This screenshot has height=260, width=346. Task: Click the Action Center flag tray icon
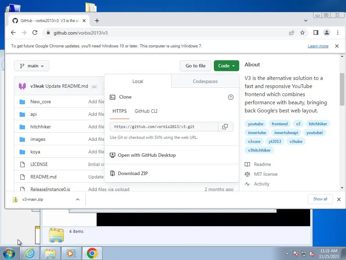click(296, 254)
